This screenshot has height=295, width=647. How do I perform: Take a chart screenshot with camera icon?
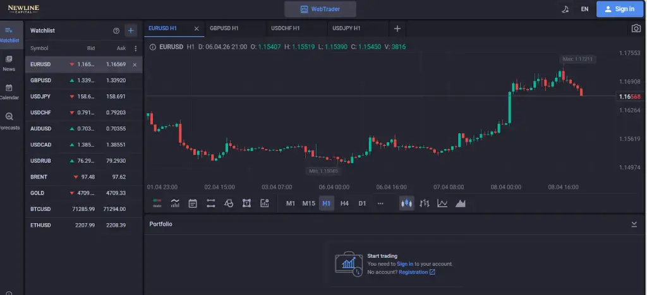[636, 28]
